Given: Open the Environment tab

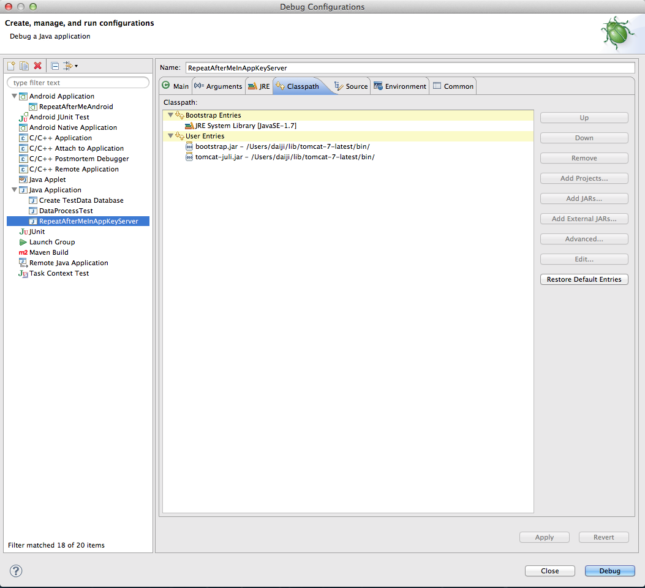Looking at the screenshot, I should [x=399, y=86].
